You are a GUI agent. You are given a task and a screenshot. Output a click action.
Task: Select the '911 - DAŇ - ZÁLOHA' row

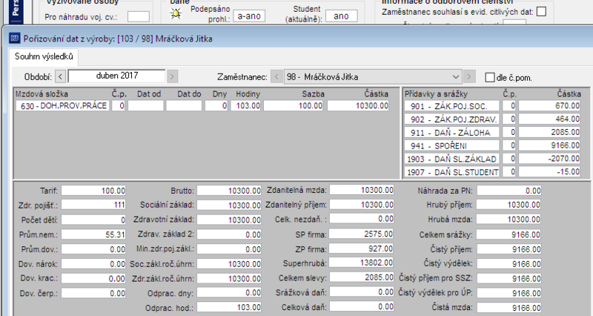[452, 133]
